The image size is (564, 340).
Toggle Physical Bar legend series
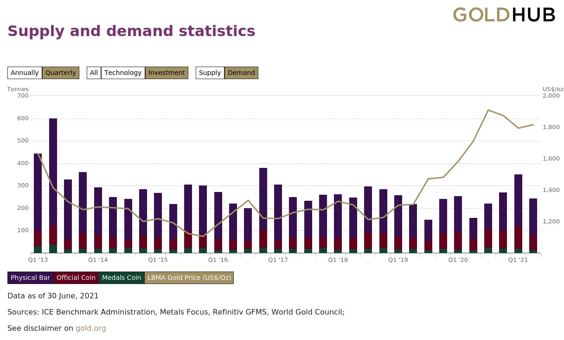click(x=30, y=278)
